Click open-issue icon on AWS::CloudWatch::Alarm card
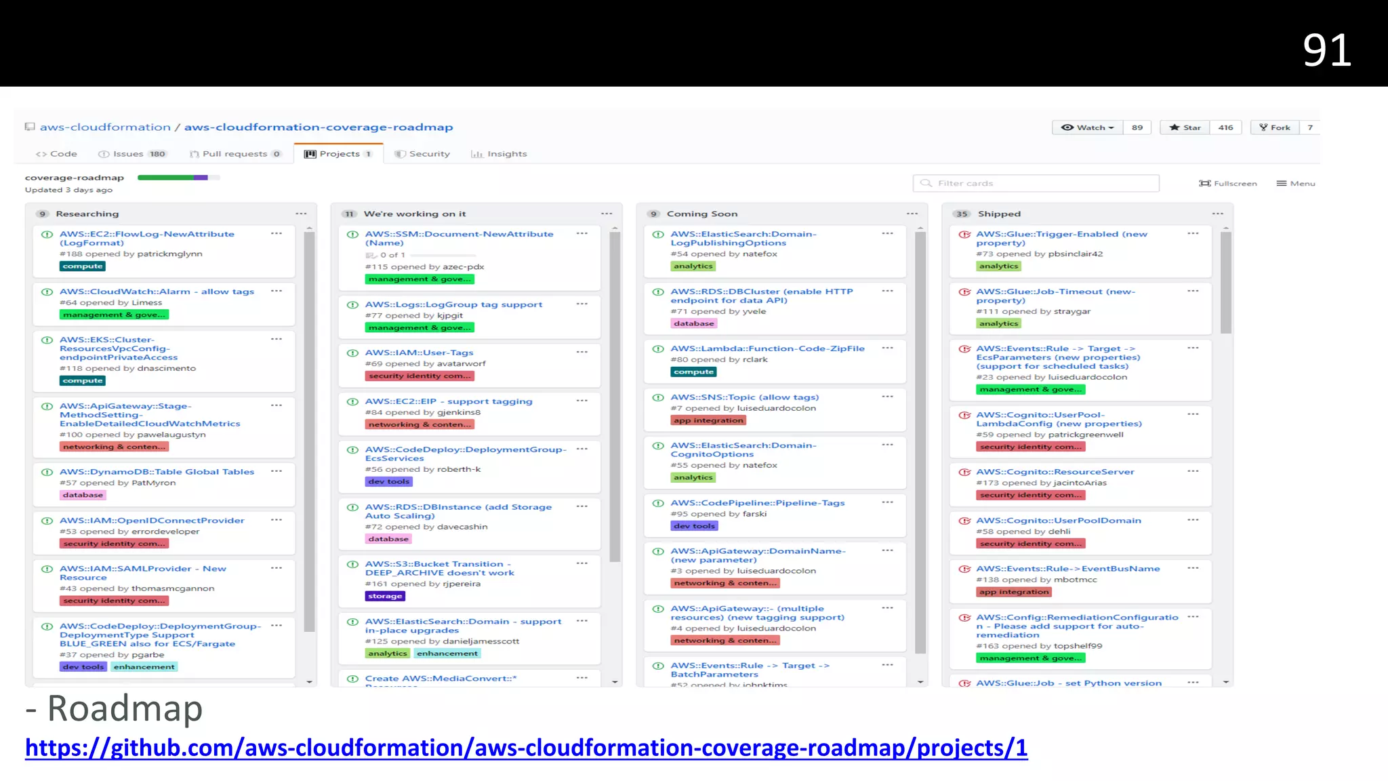 click(47, 292)
